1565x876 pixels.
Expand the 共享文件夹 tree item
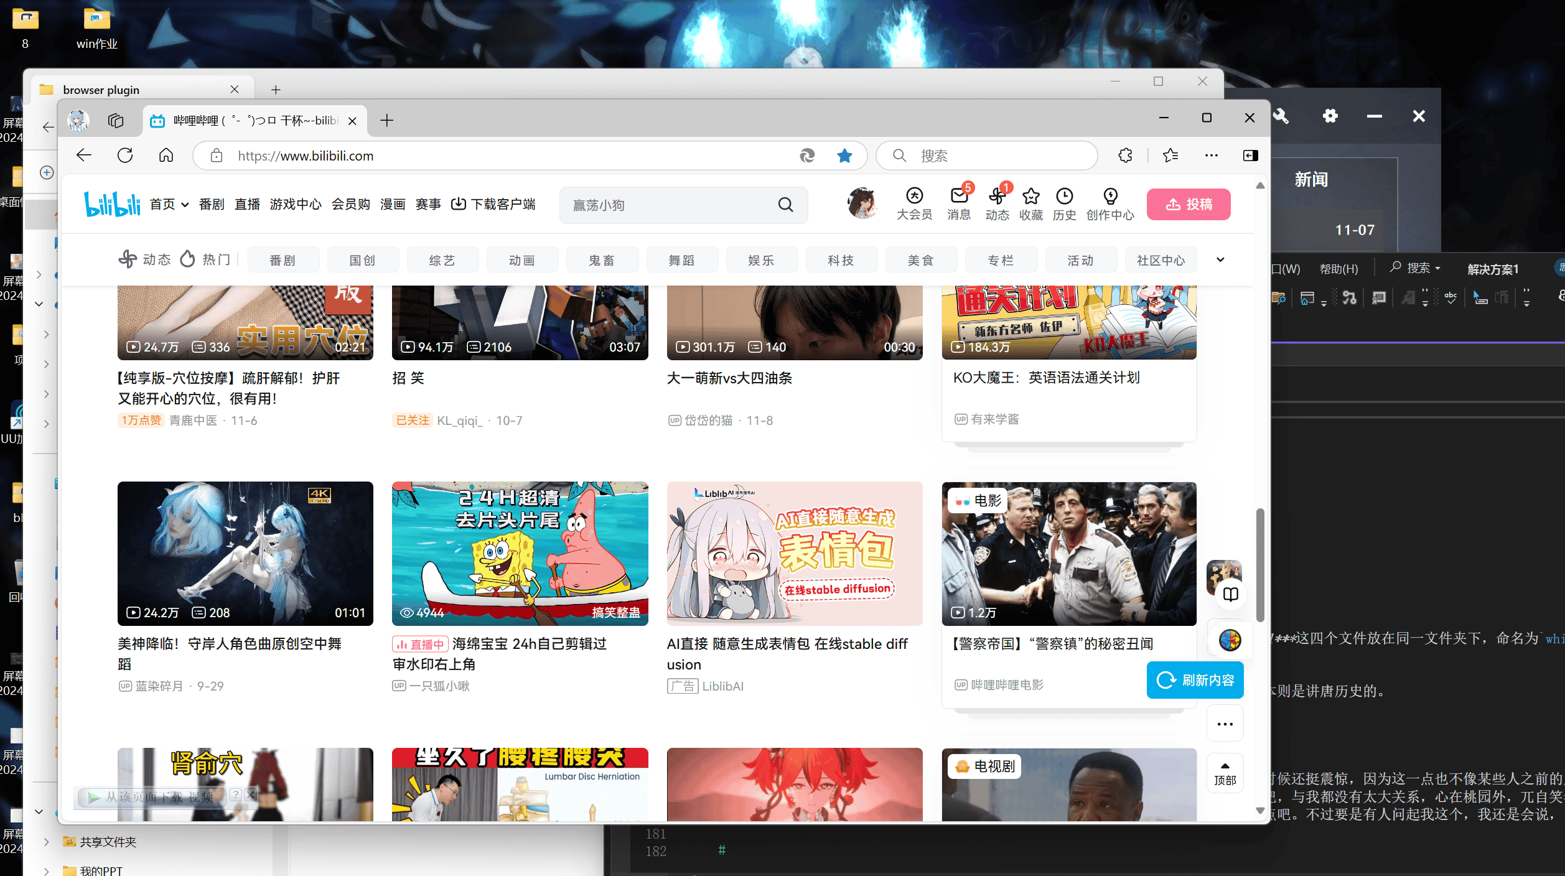point(47,842)
